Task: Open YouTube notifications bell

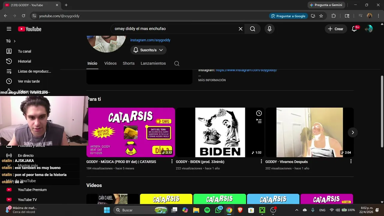Action: (x=354, y=29)
